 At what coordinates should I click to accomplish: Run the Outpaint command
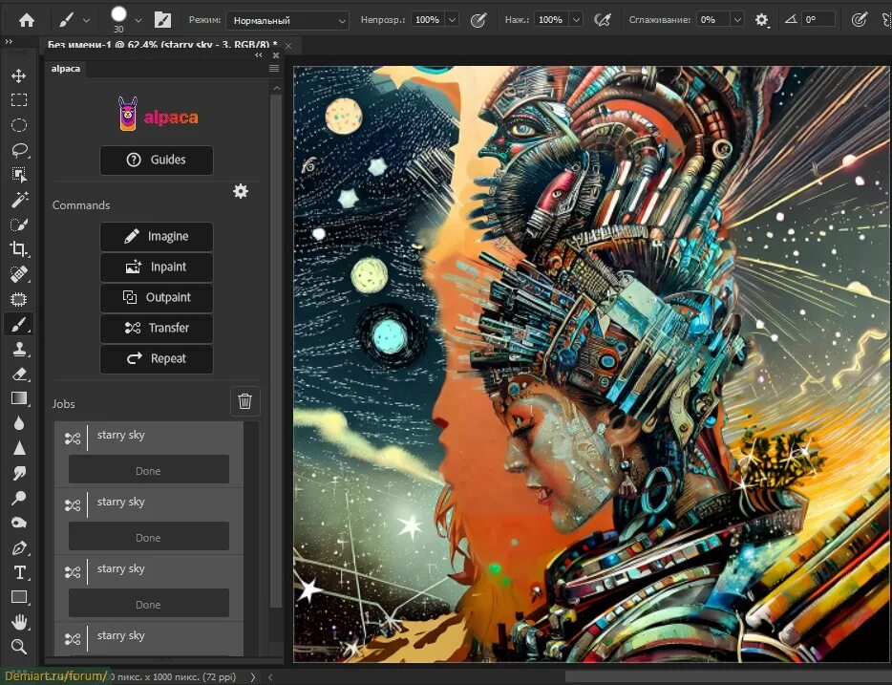coord(157,297)
